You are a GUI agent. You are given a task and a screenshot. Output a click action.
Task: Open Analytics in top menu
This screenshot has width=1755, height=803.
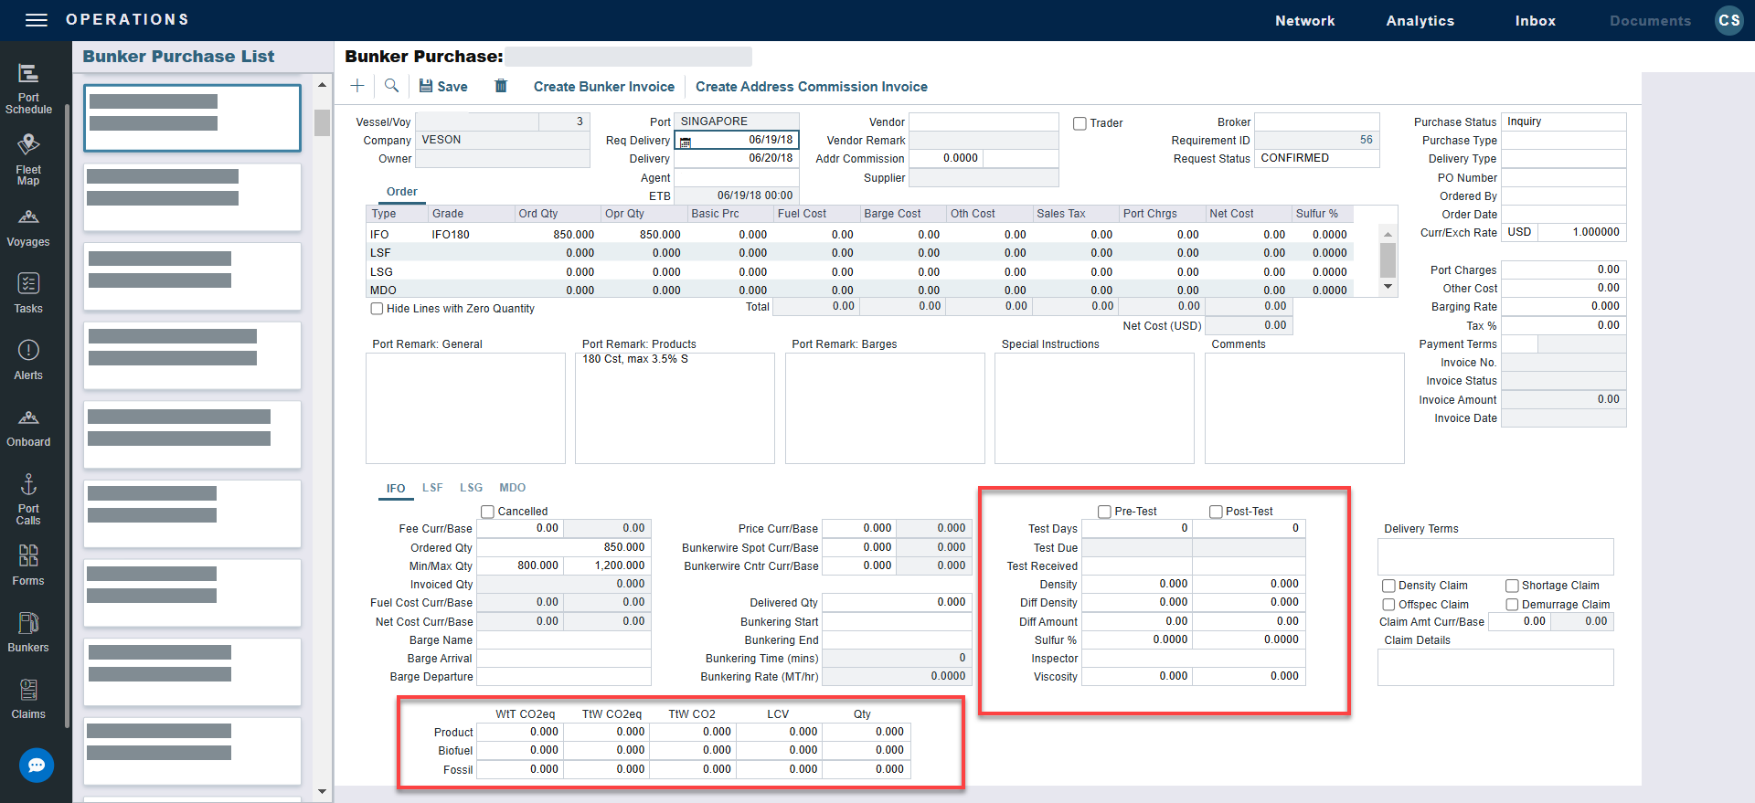(1420, 21)
